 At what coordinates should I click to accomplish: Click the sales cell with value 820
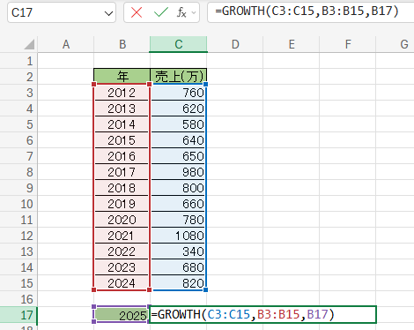coord(179,283)
